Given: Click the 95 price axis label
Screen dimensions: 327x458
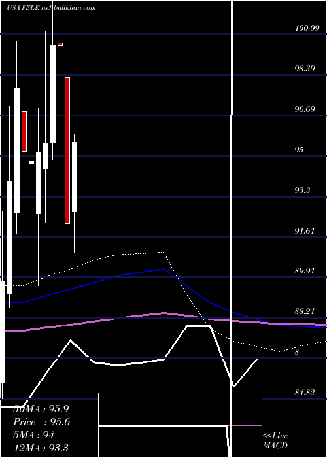Looking at the screenshot, I should (x=300, y=150).
